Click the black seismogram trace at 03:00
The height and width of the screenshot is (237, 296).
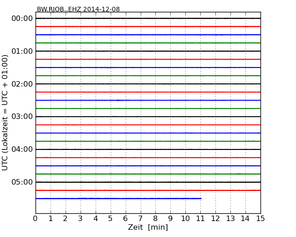148,117
